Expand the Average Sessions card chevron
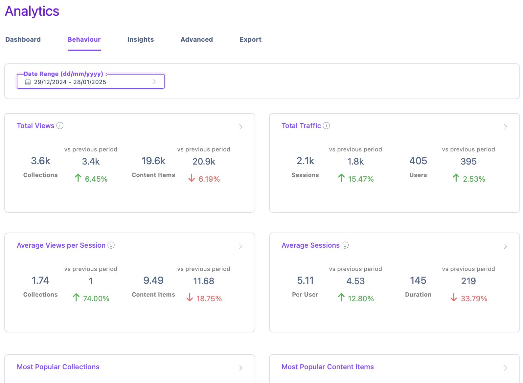Screen dimensions: 523x383 point(506,246)
